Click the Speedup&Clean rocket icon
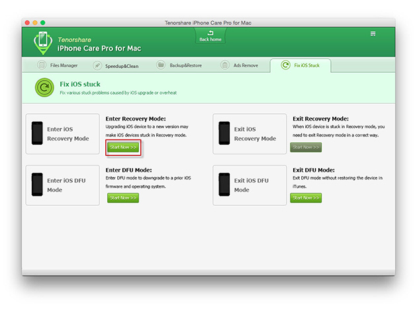Viewport: 417px width, 313px height. click(x=97, y=66)
